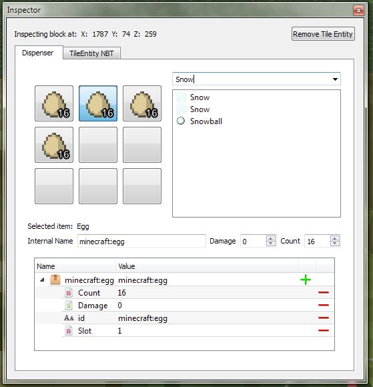Viewport: 373px width, 387px height.
Task: Collapse the minecraft:egg tree node
Action: click(x=42, y=280)
